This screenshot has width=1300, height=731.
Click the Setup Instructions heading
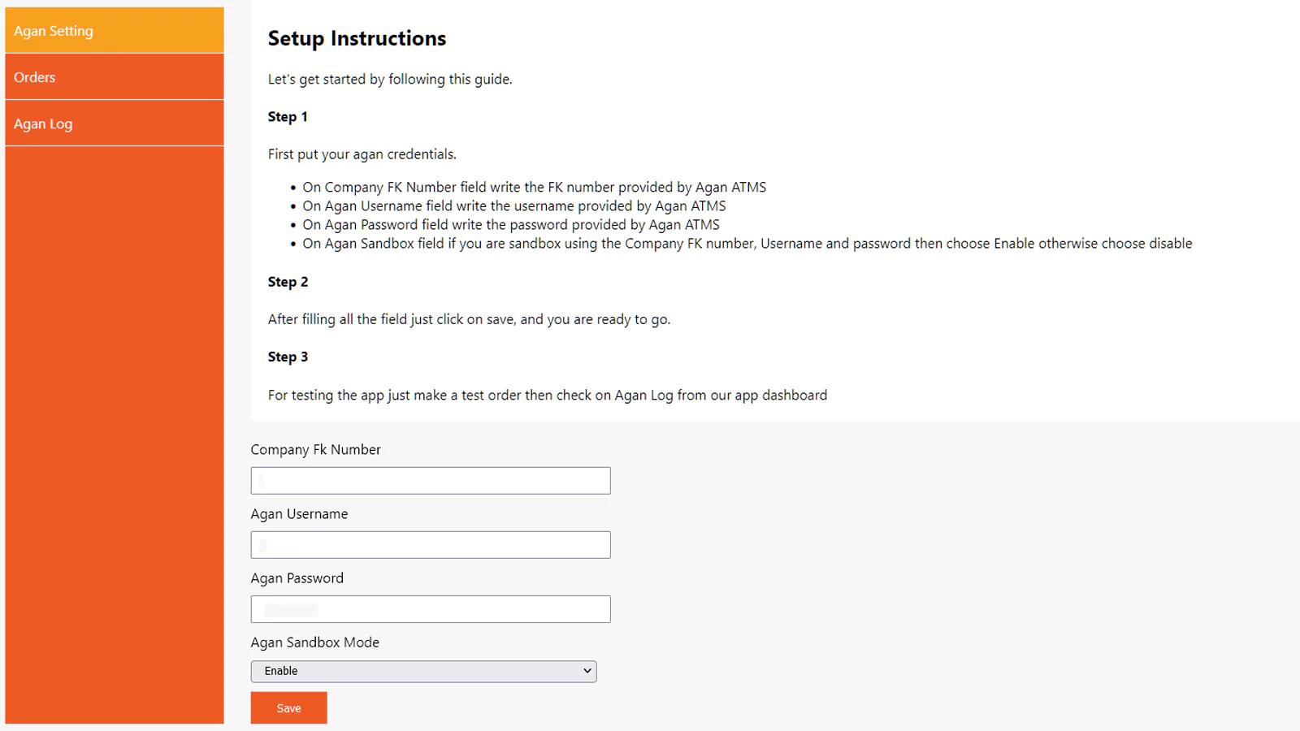357,39
